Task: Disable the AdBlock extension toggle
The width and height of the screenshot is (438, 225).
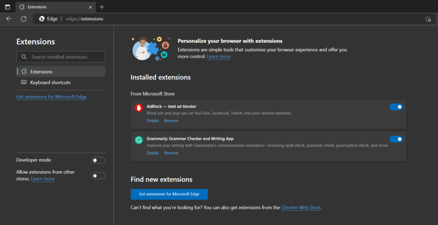Action: click(x=396, y=107)
